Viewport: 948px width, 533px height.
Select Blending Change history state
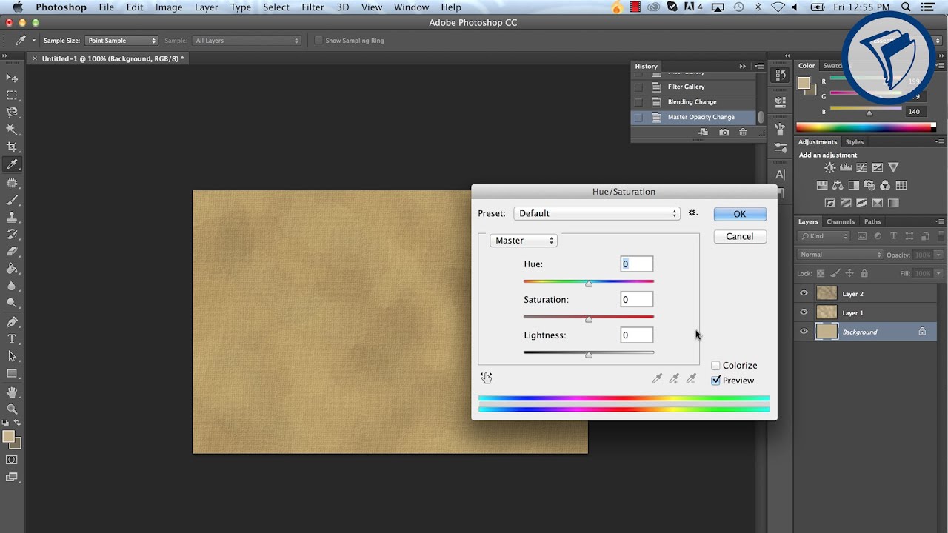click(x=693, y=102)
